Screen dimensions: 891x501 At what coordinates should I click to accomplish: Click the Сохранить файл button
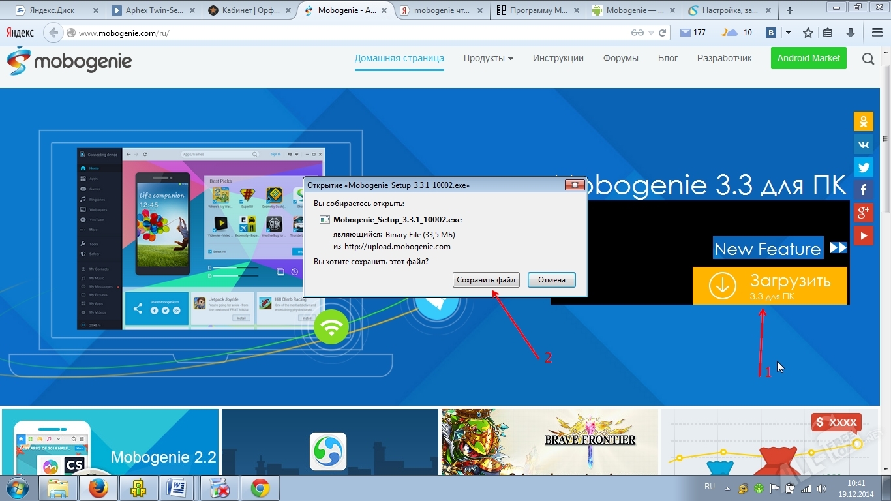pos(486,280)
